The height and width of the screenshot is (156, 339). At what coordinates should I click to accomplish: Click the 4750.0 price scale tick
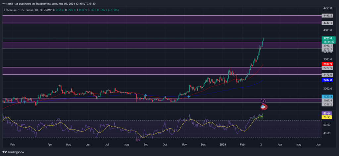click(328, 8)
